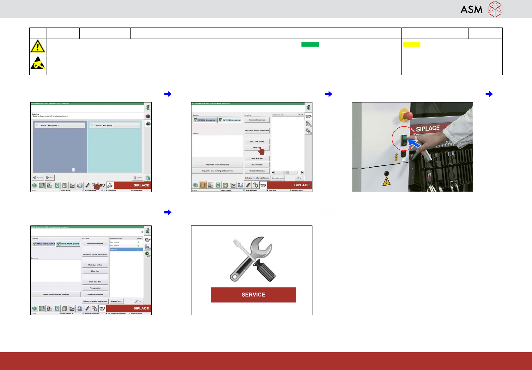
Task: Click green exit-arrow icon beside Cancel
Action: pyautogui.click(x=148, y=178)
